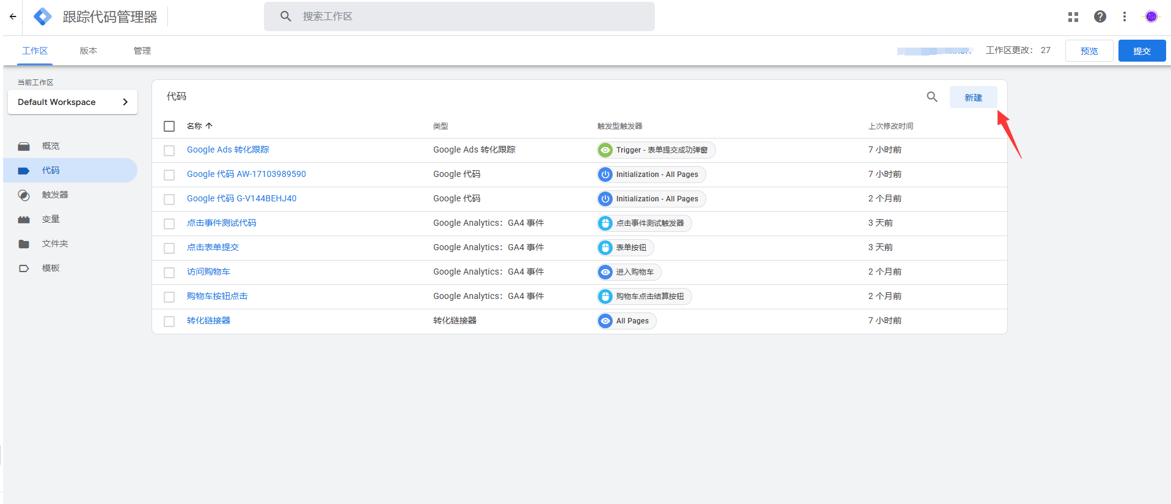Image resolution: width=1171 pixels, height=504 pixels.
Task: Toggle the select-all checkbox in table header
Action: 169,126
